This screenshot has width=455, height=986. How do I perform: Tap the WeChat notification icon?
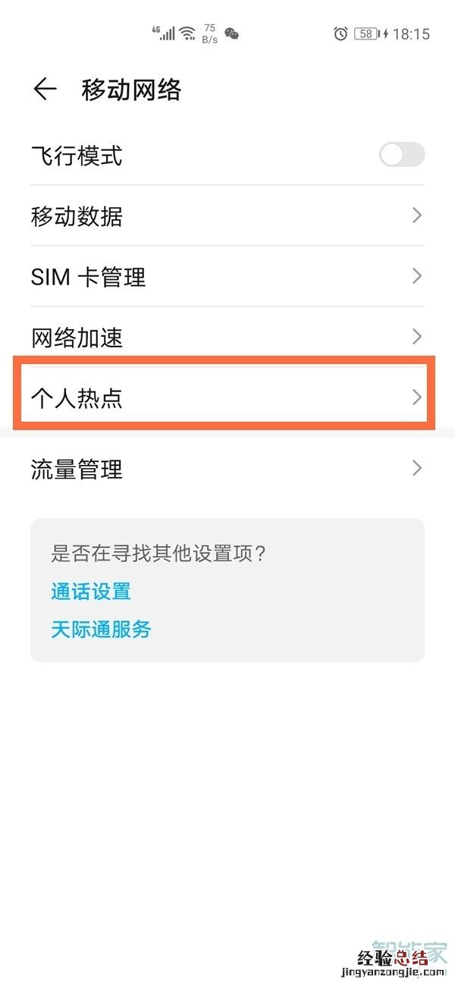click(x=231, y=34)
